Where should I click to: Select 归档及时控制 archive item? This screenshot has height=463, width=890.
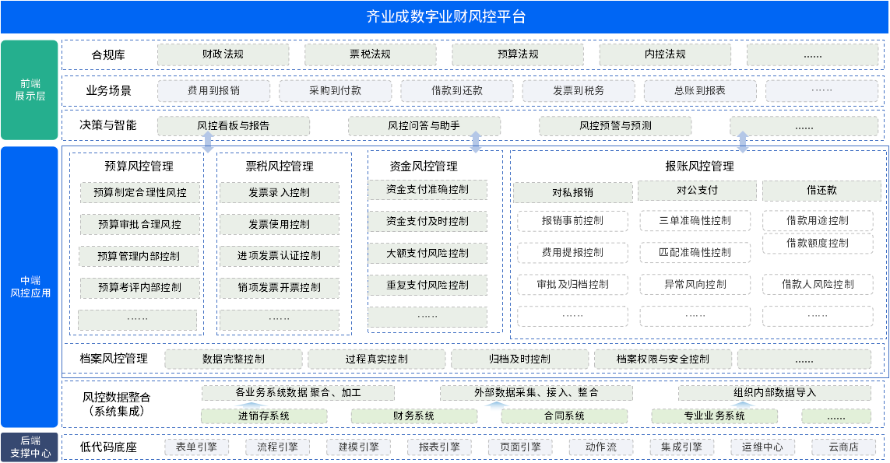coord(520,360)
